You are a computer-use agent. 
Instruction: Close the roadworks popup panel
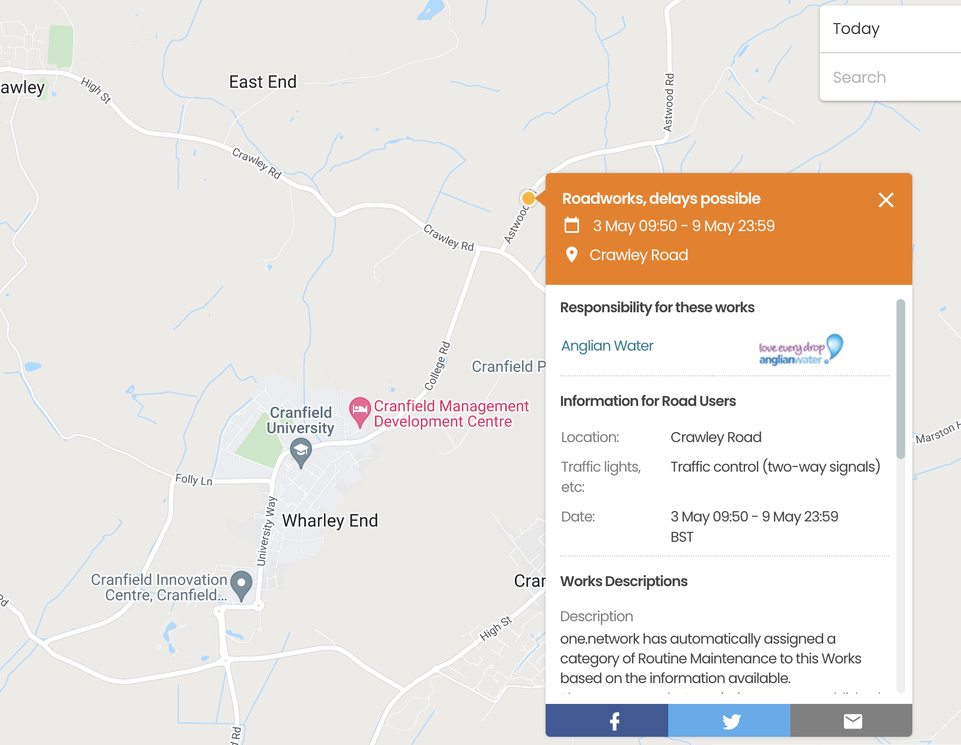(885, 200)
